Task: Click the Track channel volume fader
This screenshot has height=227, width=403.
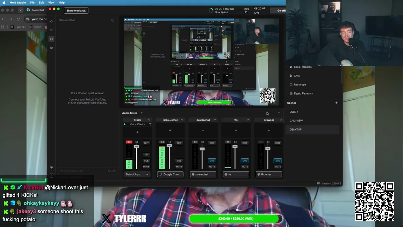Action: point(136,147)
